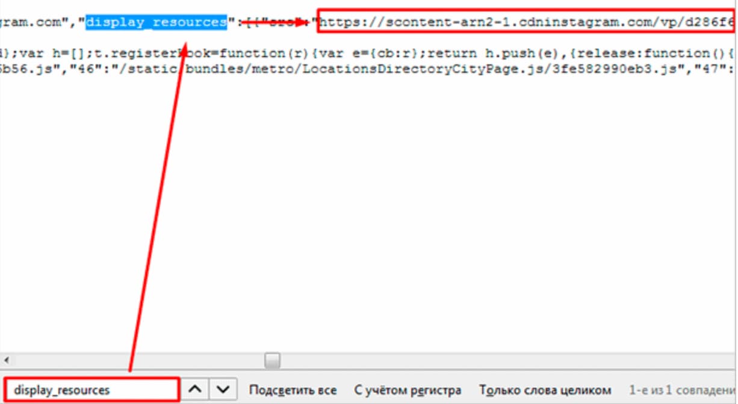The width and height of the screenshot is (738, 404).
Task: Click the 'gram.com' text in first line
Action: 31,23
